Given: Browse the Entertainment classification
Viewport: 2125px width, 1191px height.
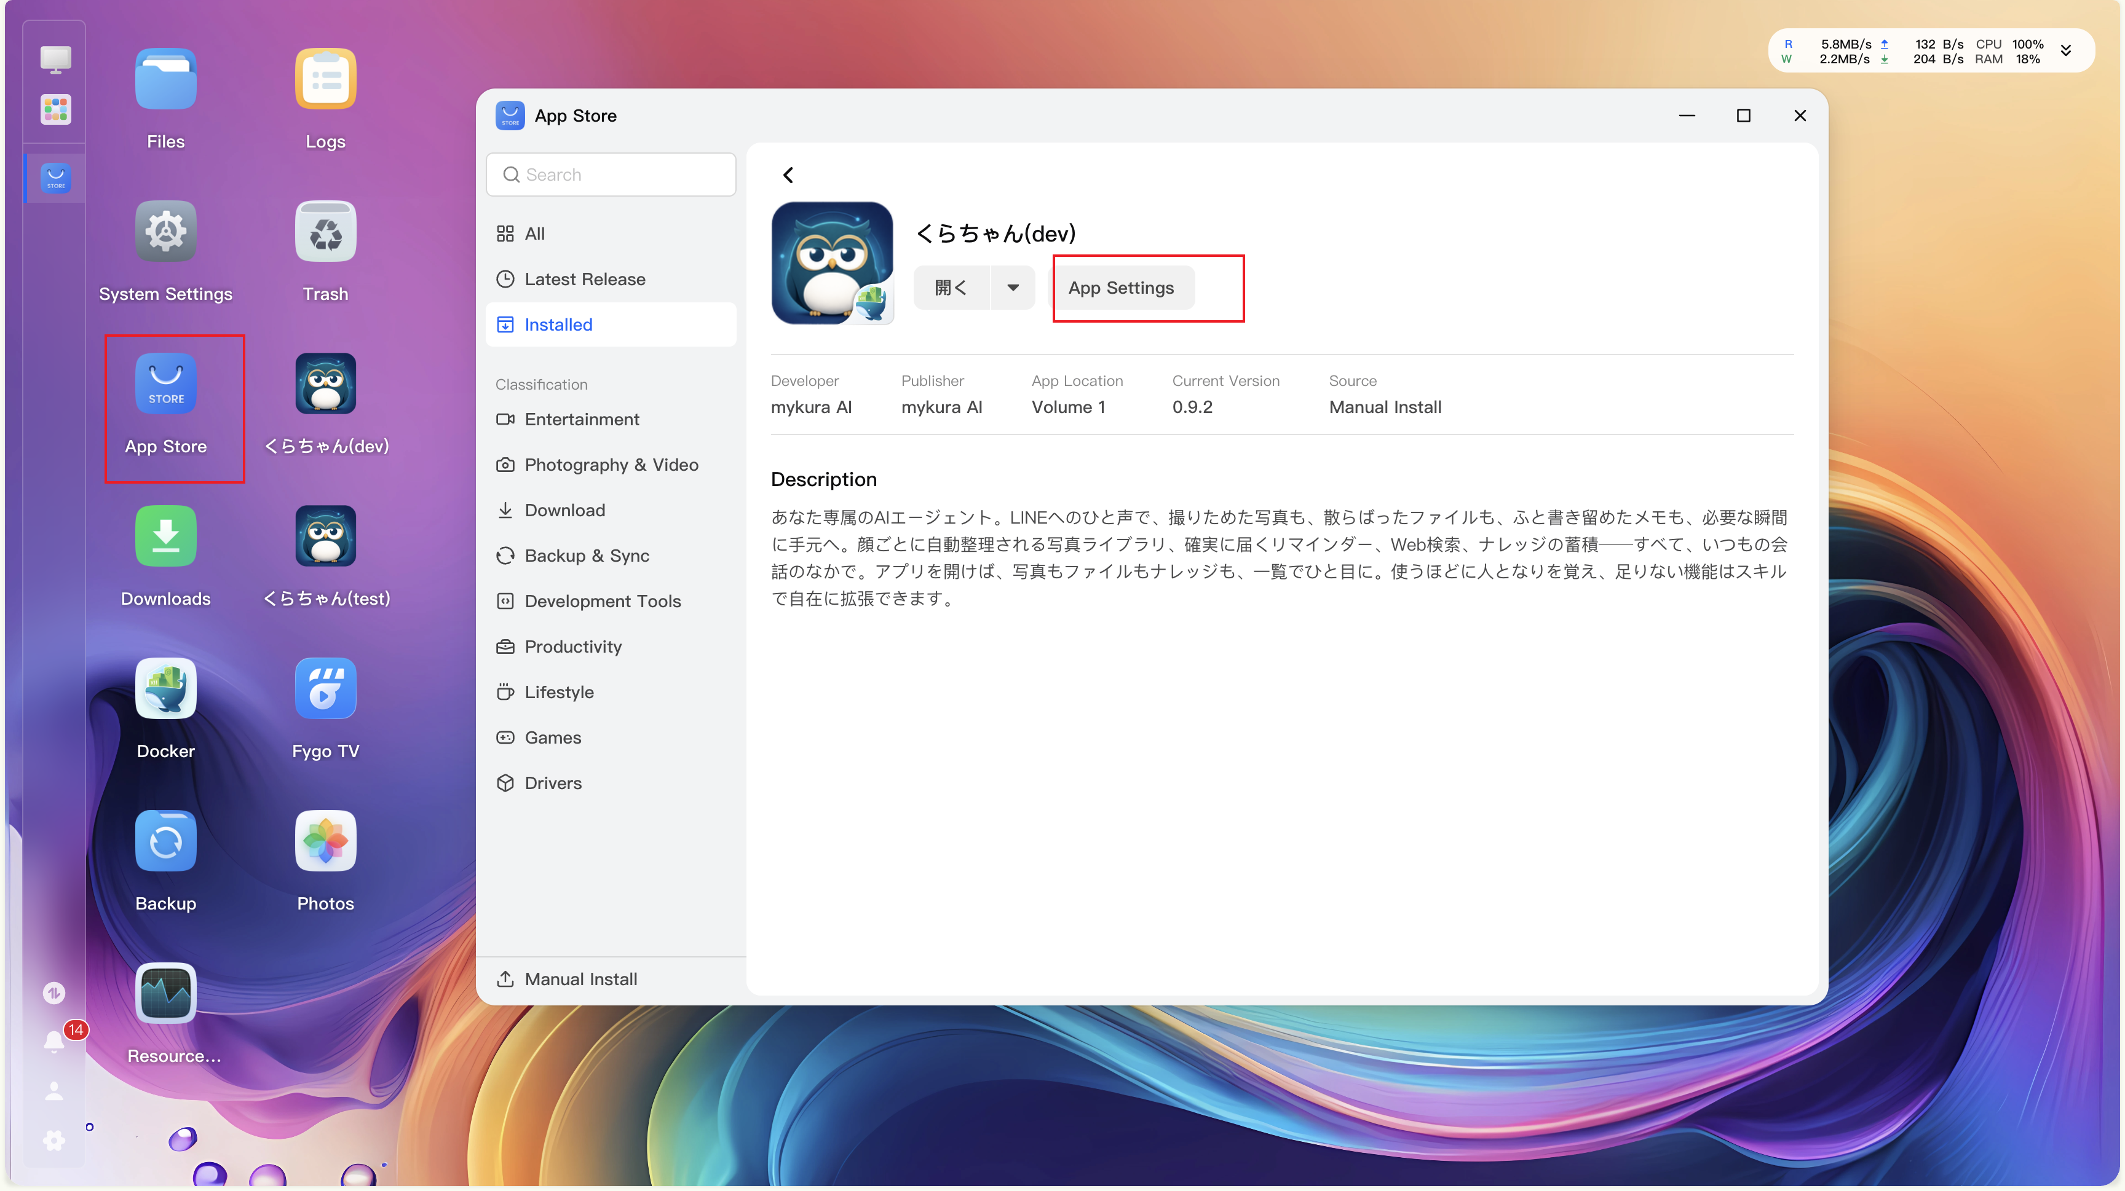Looking at the screenshot, I should click(x=611, y=420).
